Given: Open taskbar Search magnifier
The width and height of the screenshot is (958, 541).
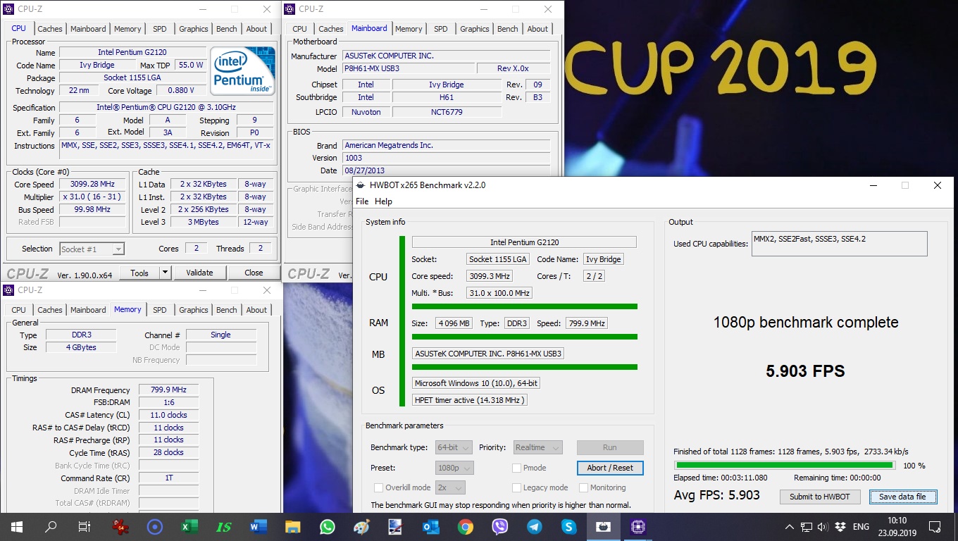Looking at the screenshot, I should (x=51, y=526).
